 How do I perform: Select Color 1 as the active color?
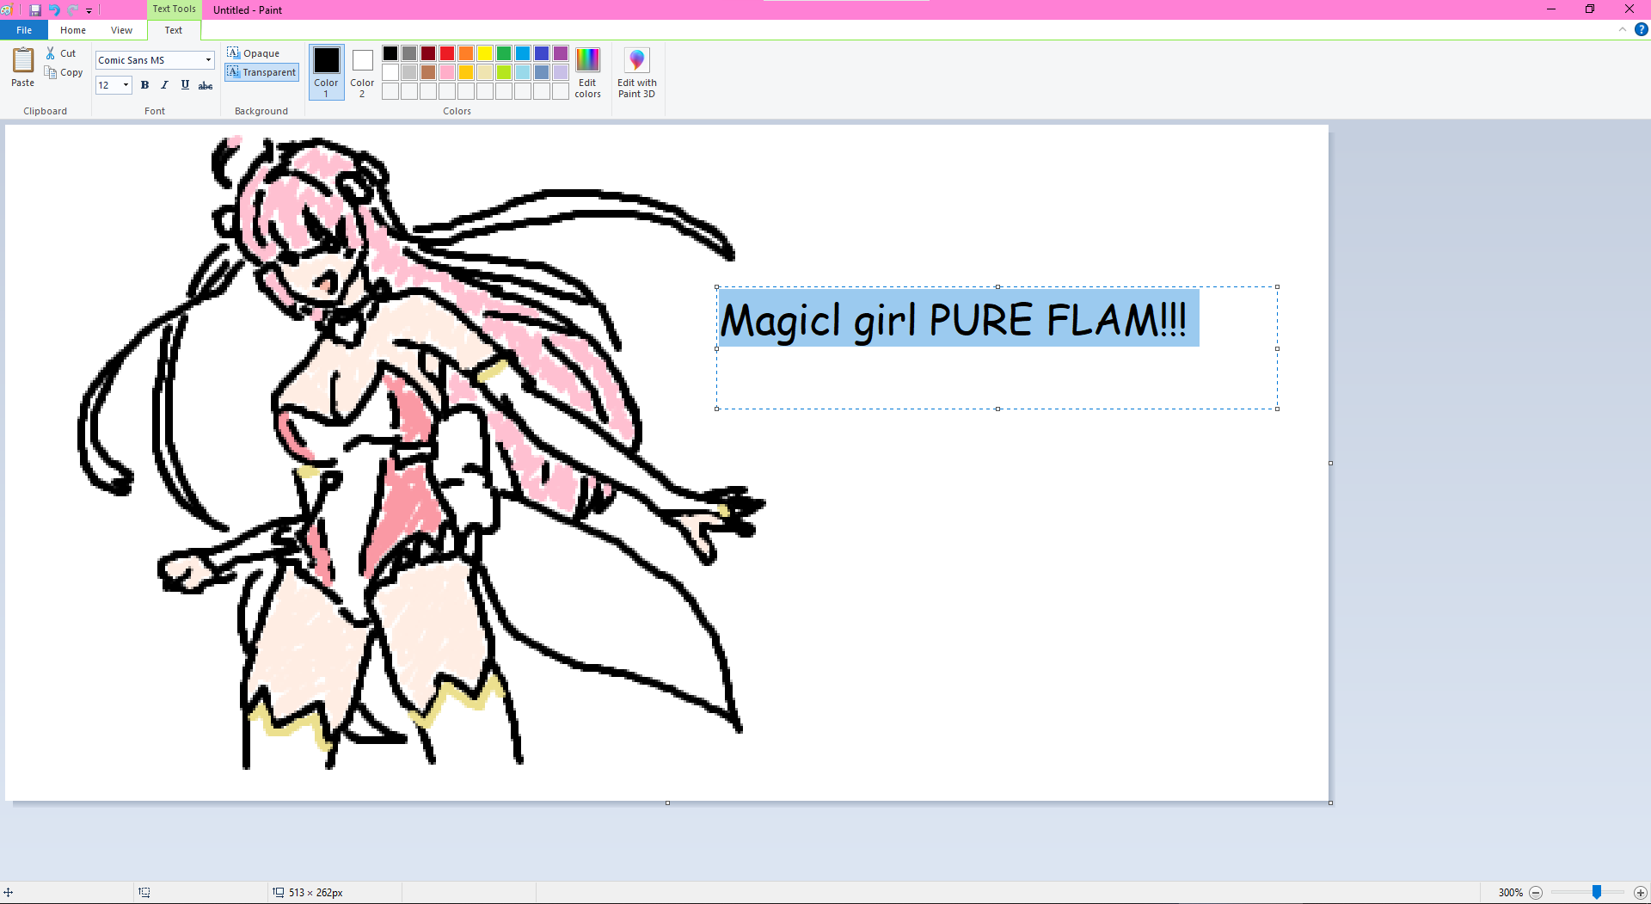pyautogui.click(x=327, y=72)
